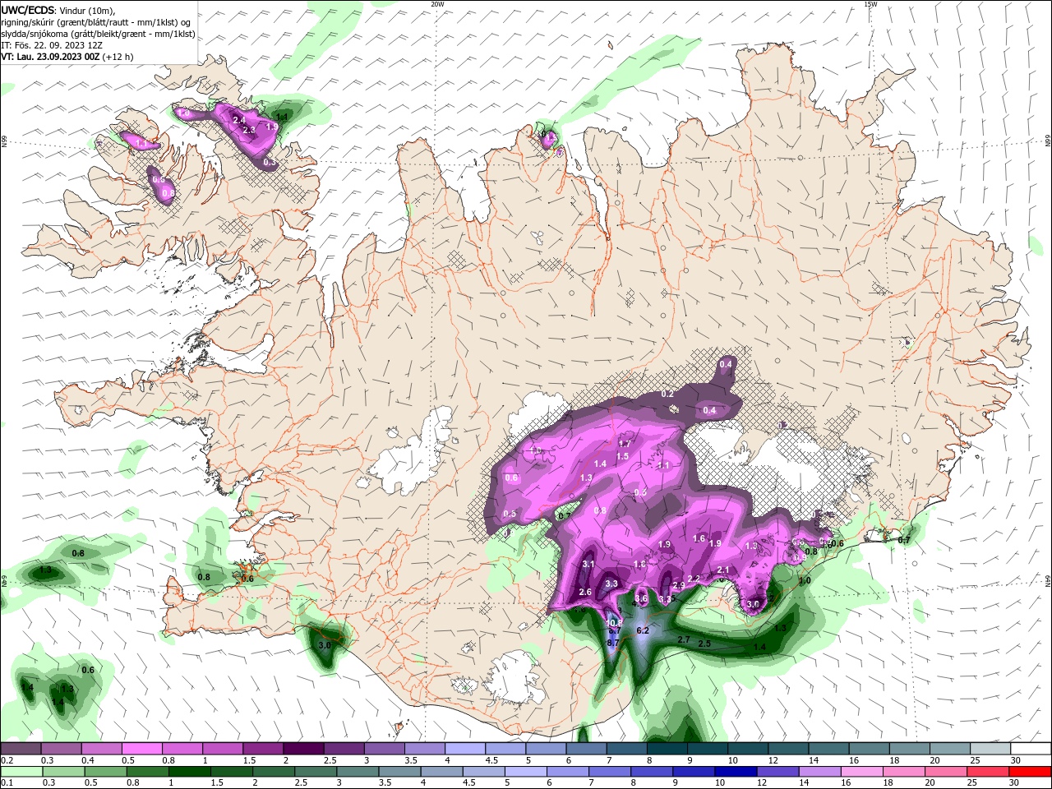
Task: Click the '10.8' precipitation value on the map
Action: point(615,623)
